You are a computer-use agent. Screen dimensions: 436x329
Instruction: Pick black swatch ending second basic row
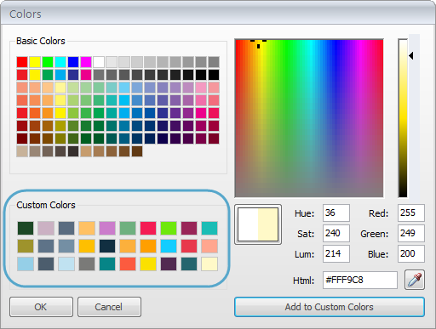214,75
